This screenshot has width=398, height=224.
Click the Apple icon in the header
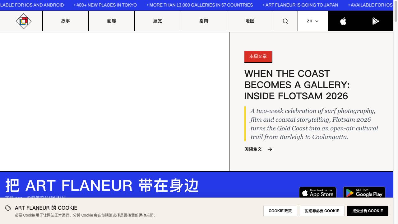pos(343,21)
